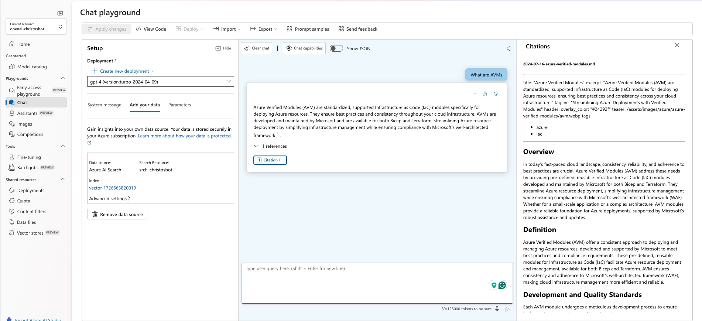Viewport: 702px width, 321px height.
Task: Collapse the Playgrounds section
Action: tap(62, 78)
